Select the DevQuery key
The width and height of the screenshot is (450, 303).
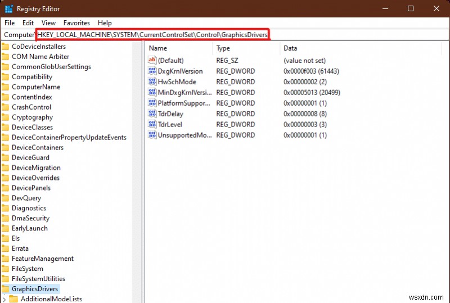pyautogui.click(x=26, y=198)
